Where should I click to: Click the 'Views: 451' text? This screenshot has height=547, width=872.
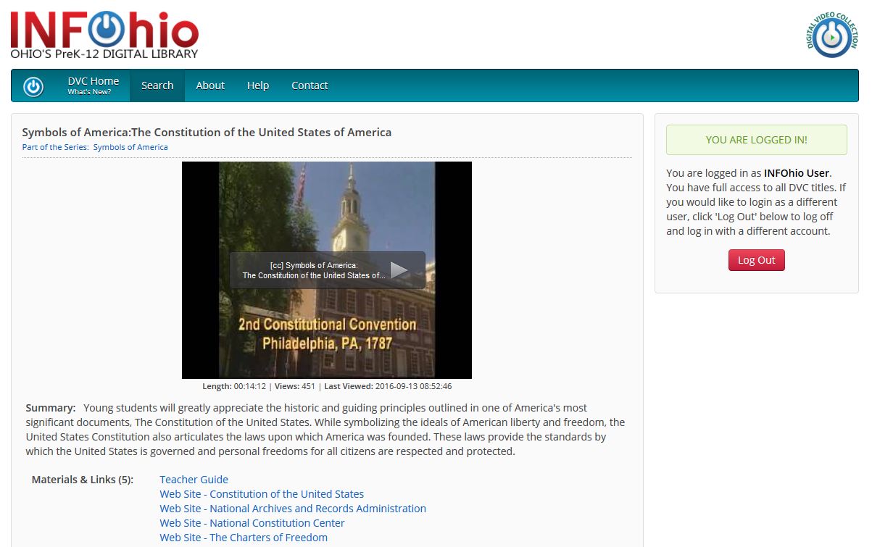pyautogui.click(x=294, y=386)
